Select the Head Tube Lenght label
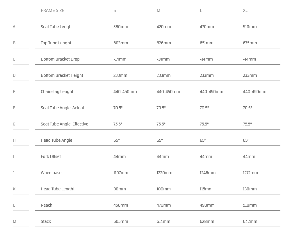This screenshot has height=235, width=283. 58,189
